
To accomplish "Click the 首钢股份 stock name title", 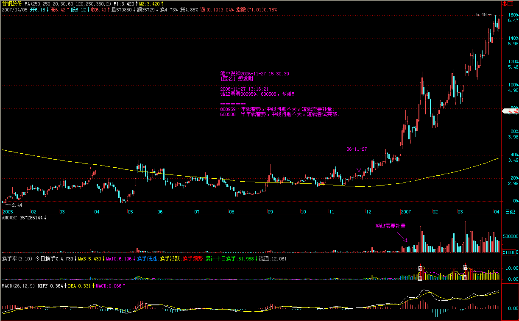I will 12,4.
